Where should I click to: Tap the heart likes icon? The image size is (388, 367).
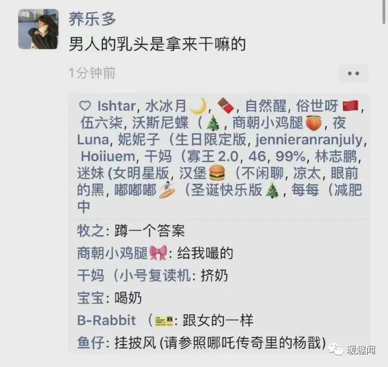pos(85,106)
